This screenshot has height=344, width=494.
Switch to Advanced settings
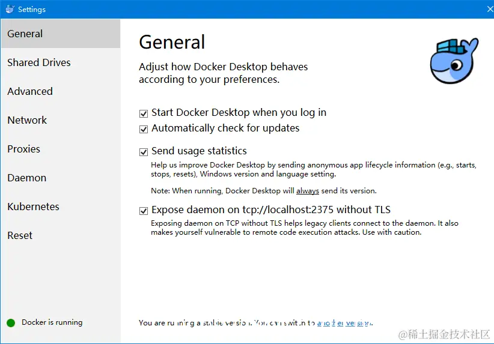click(x=61, y=91)
